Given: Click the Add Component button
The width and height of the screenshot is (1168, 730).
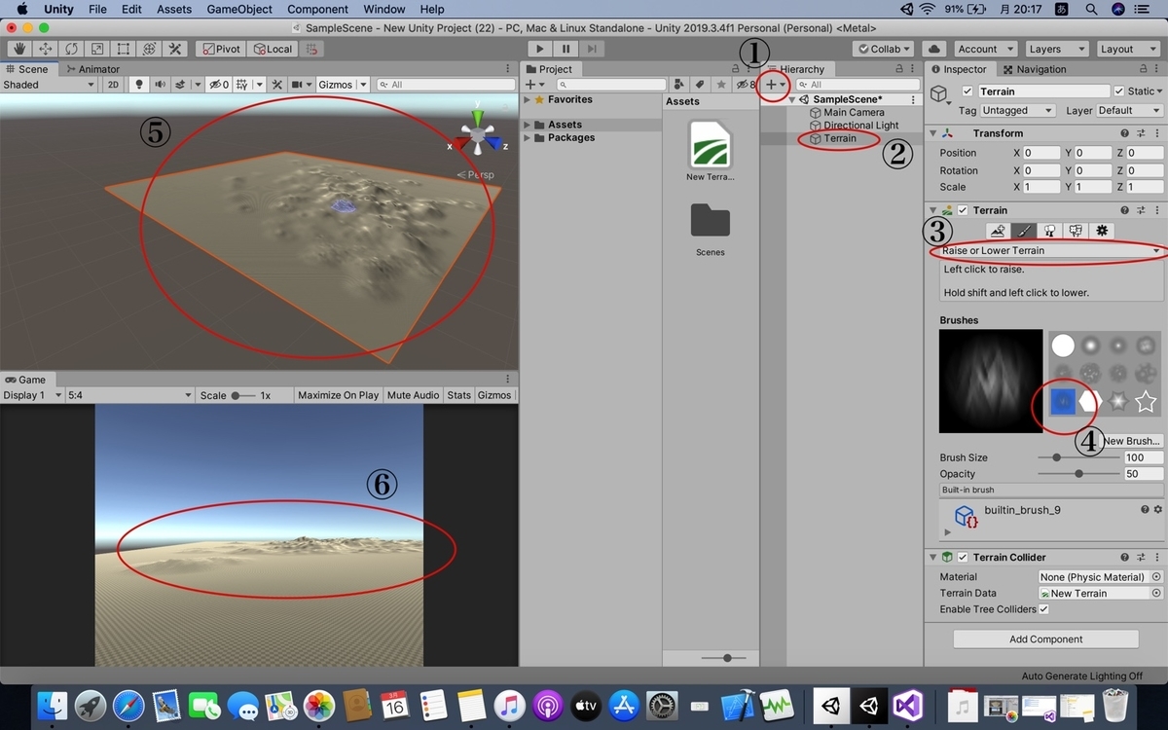Looking at the screenshot, I should point(1045,639).
